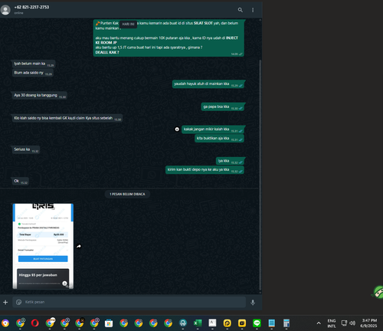Viewport: 383px width, 331px height.
Task: Click the "1 PESAN BELUM DIBACA" banner
Action: pyautogui.click(x=127, y=194)
